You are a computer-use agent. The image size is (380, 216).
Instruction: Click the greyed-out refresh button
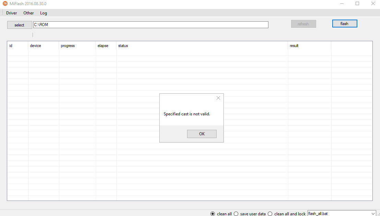pyautogui.click(x=303, y=24)
